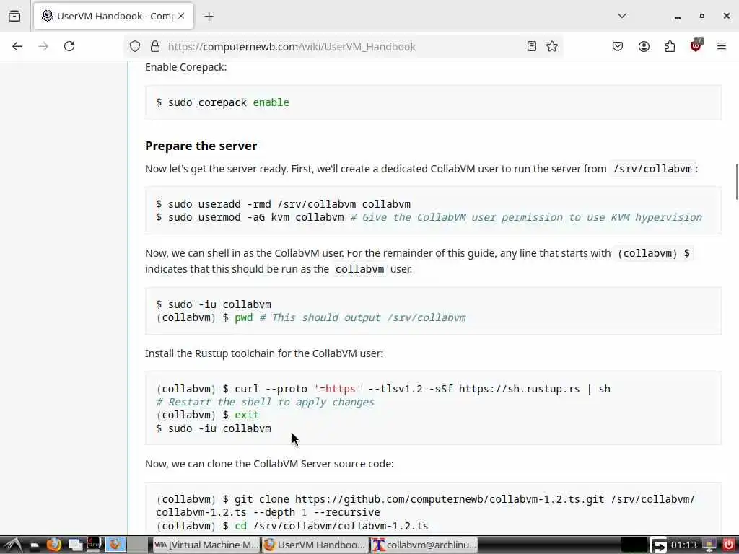This screenshot has width=739, height=554.
Task: Expand the list all tabs chevron
Action: 621,16
